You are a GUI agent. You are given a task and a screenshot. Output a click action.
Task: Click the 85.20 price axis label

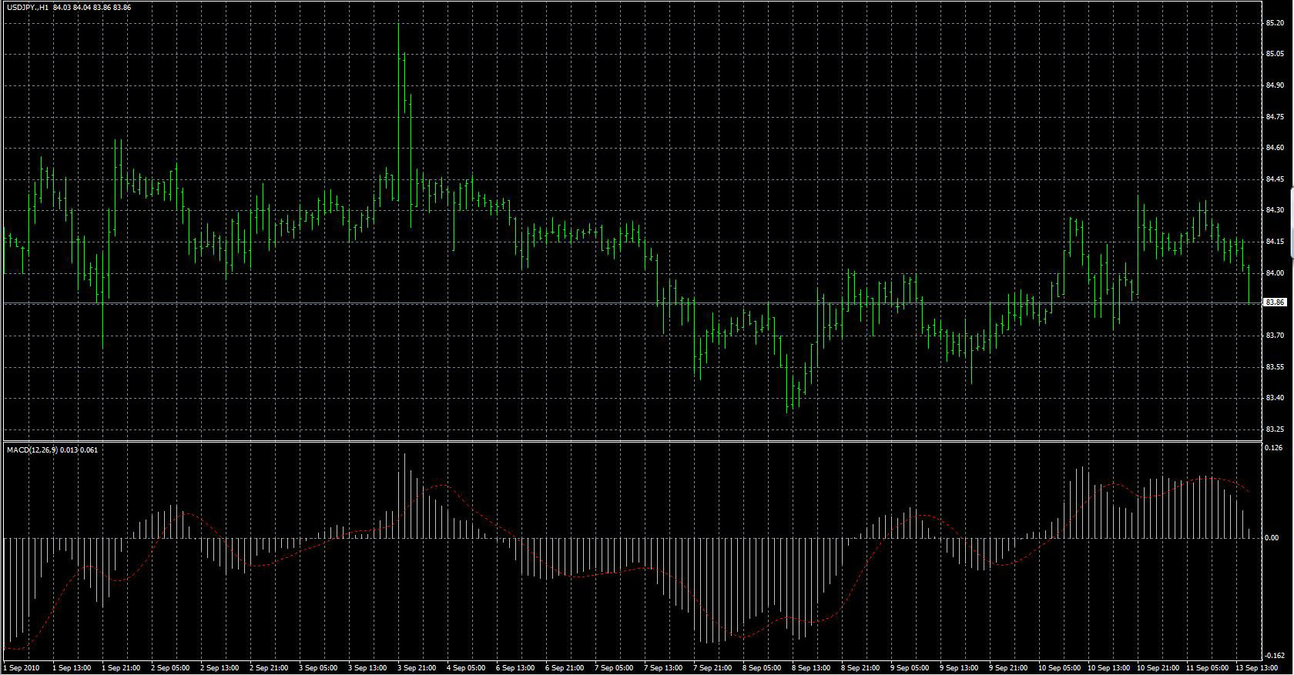pyautogui.click(x=1275, y=23)
